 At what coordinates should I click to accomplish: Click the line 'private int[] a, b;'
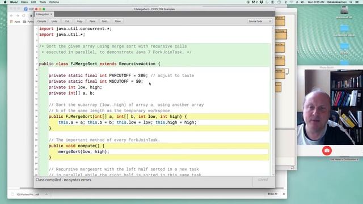71,93
